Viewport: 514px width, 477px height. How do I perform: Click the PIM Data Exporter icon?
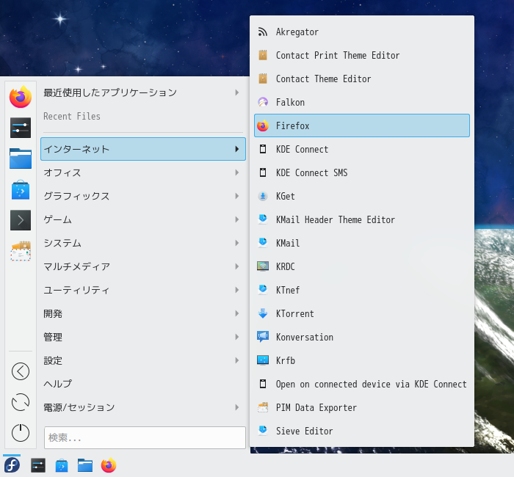click(263, 407)
